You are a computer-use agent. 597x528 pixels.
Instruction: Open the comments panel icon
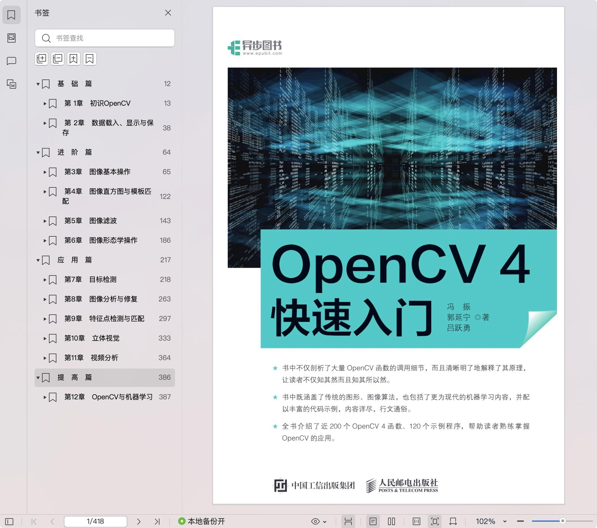point(12,61)
